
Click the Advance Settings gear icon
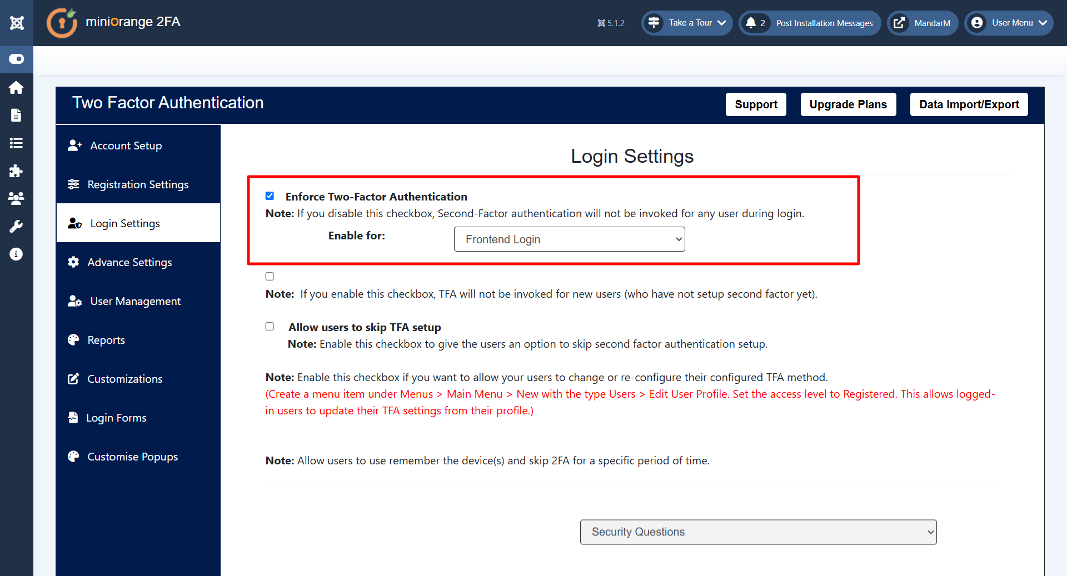point(73,262)
